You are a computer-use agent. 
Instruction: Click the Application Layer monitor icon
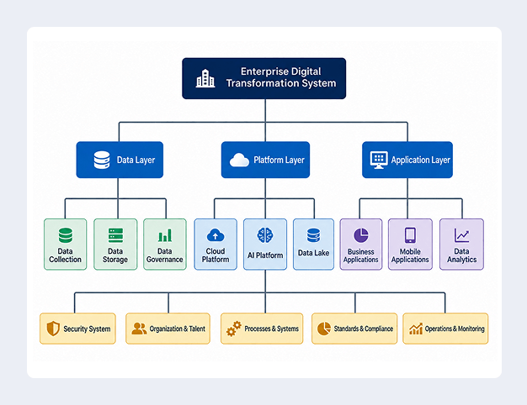[379, 160]
